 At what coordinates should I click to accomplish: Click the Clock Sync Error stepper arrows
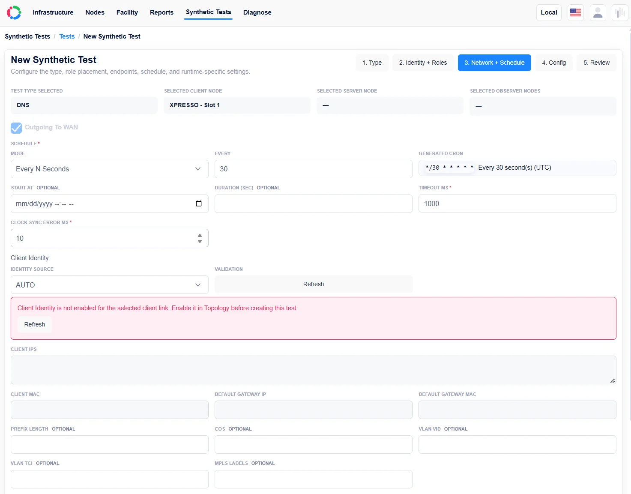[200, 238]
